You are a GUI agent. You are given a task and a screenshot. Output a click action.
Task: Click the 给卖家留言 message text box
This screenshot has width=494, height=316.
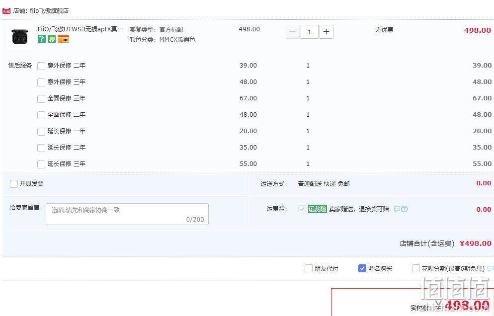point(127,214)
